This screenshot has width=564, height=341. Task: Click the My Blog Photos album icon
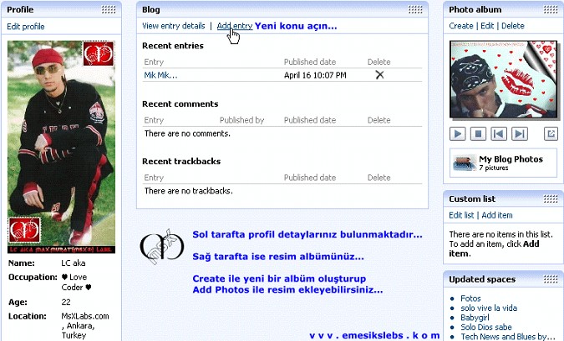463,163
